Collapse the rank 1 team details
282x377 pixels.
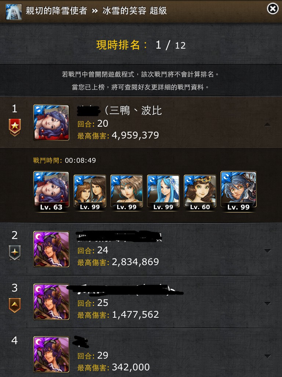[x=268, y=124]
